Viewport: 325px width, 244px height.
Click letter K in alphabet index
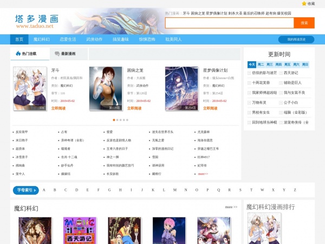(x=153, y=190)
